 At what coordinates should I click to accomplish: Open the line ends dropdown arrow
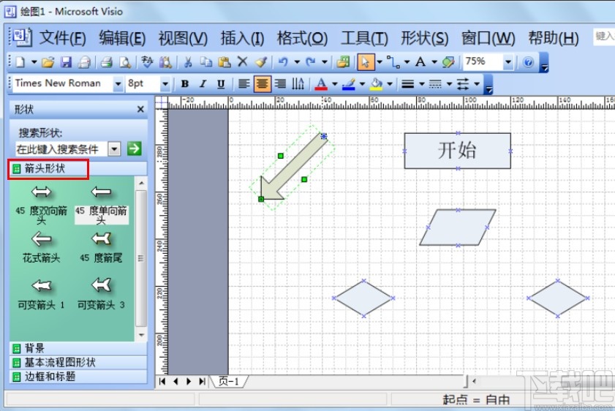pyautogui.click(x=477, y=83)
